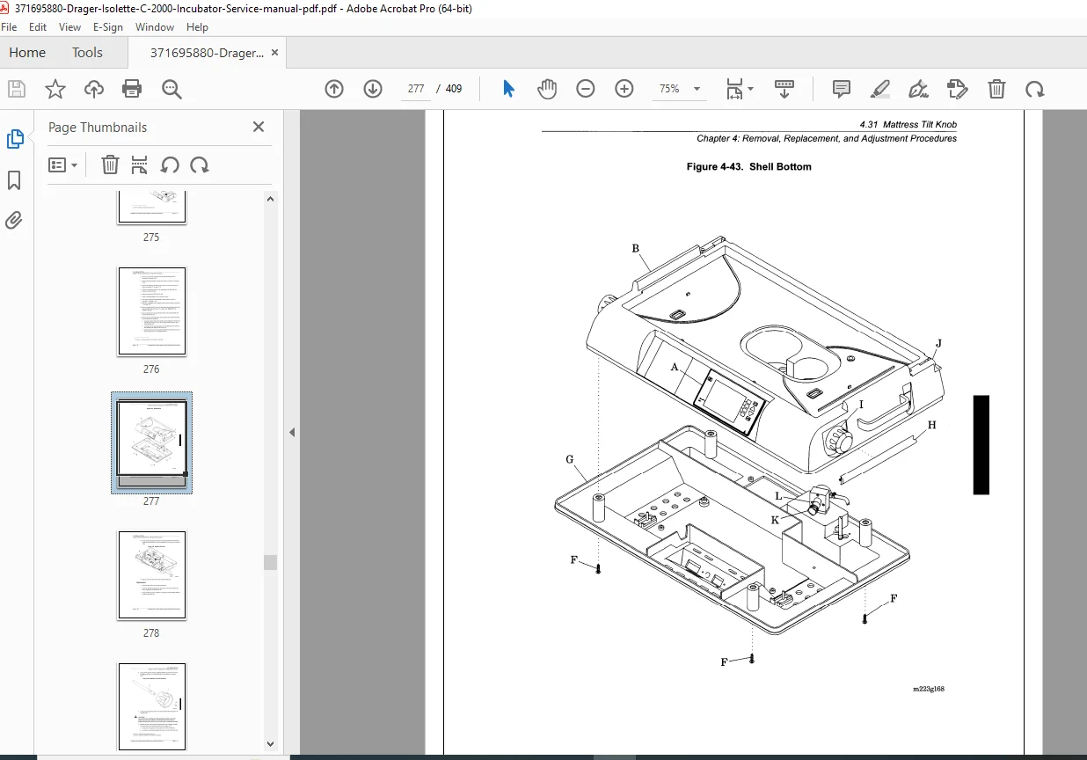The height and width of the screenshot is (760, 1087).
Task: Click thumbnails scrollbar up arrow
Action: pyautogui.click(x=271, y=199)
